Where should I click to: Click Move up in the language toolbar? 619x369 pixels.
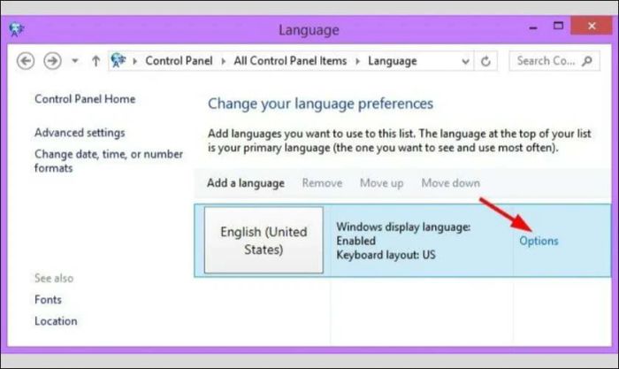point(382,183)
